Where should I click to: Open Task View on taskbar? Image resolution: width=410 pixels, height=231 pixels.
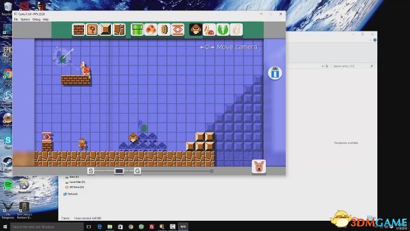(88, 227)
